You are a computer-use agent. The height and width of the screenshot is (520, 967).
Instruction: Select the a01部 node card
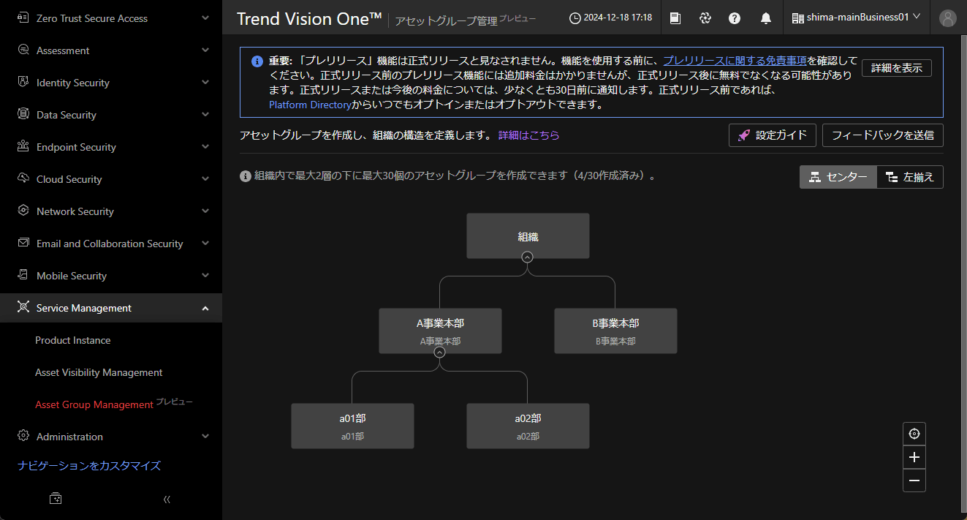(352, 426)
